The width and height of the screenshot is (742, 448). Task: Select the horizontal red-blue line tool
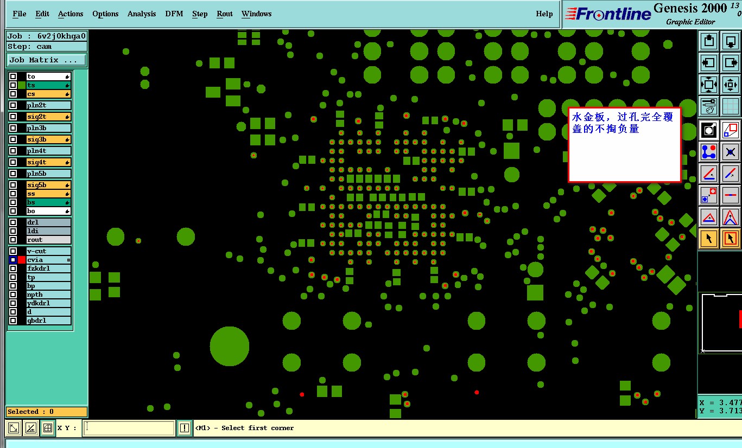coord(731,195)
